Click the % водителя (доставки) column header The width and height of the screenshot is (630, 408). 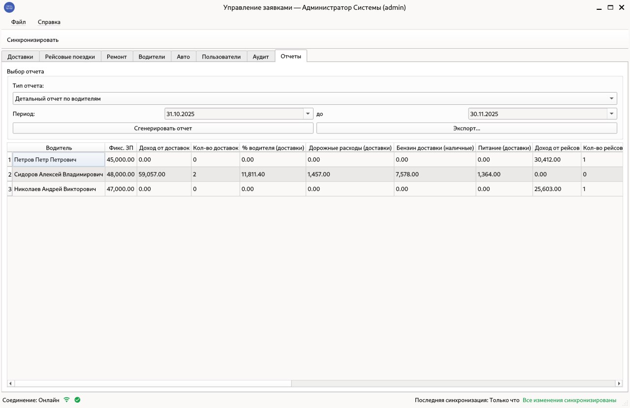pyautogui.click(x=273, y=148)
